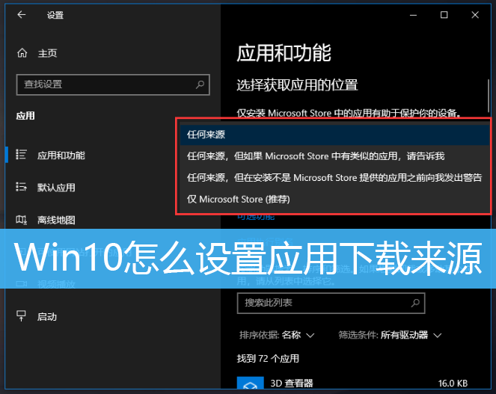The image size is (496, 394).
Task: Click the magnifier in 查找设置 search box
Action: 200,84
